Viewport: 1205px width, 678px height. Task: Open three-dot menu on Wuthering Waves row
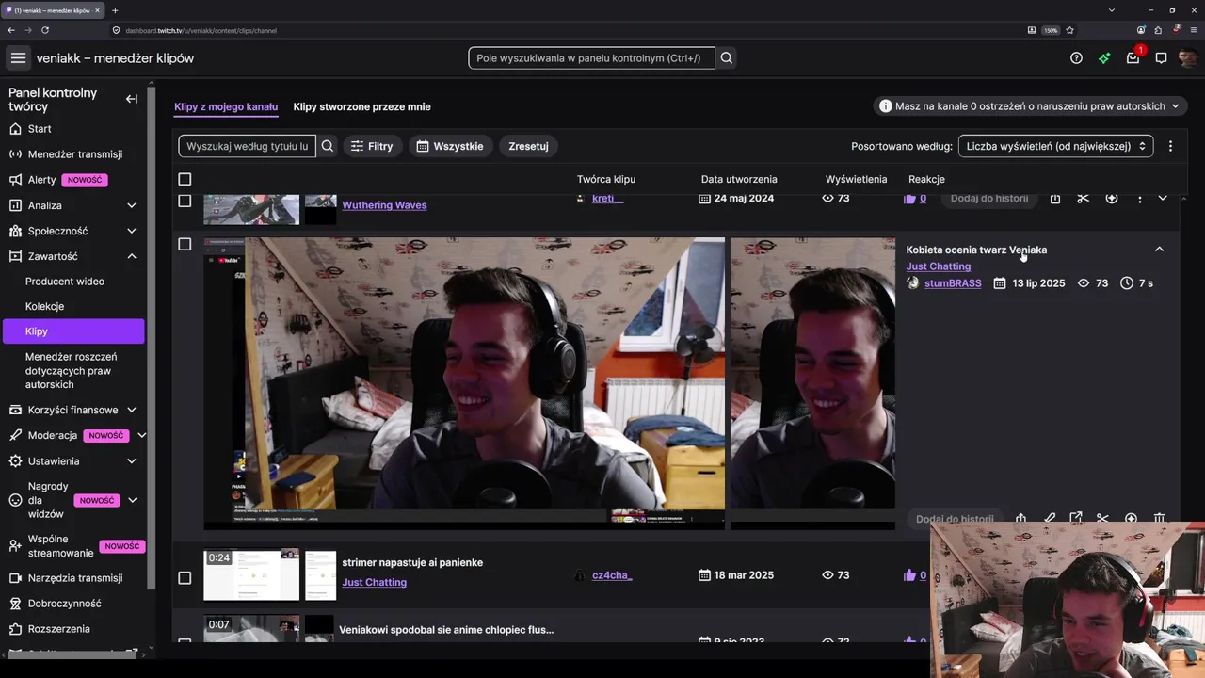(x=1139, y=199)
